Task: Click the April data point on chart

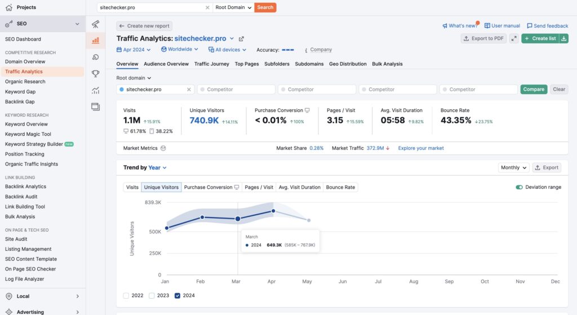Action: click(x=273, y=211)
